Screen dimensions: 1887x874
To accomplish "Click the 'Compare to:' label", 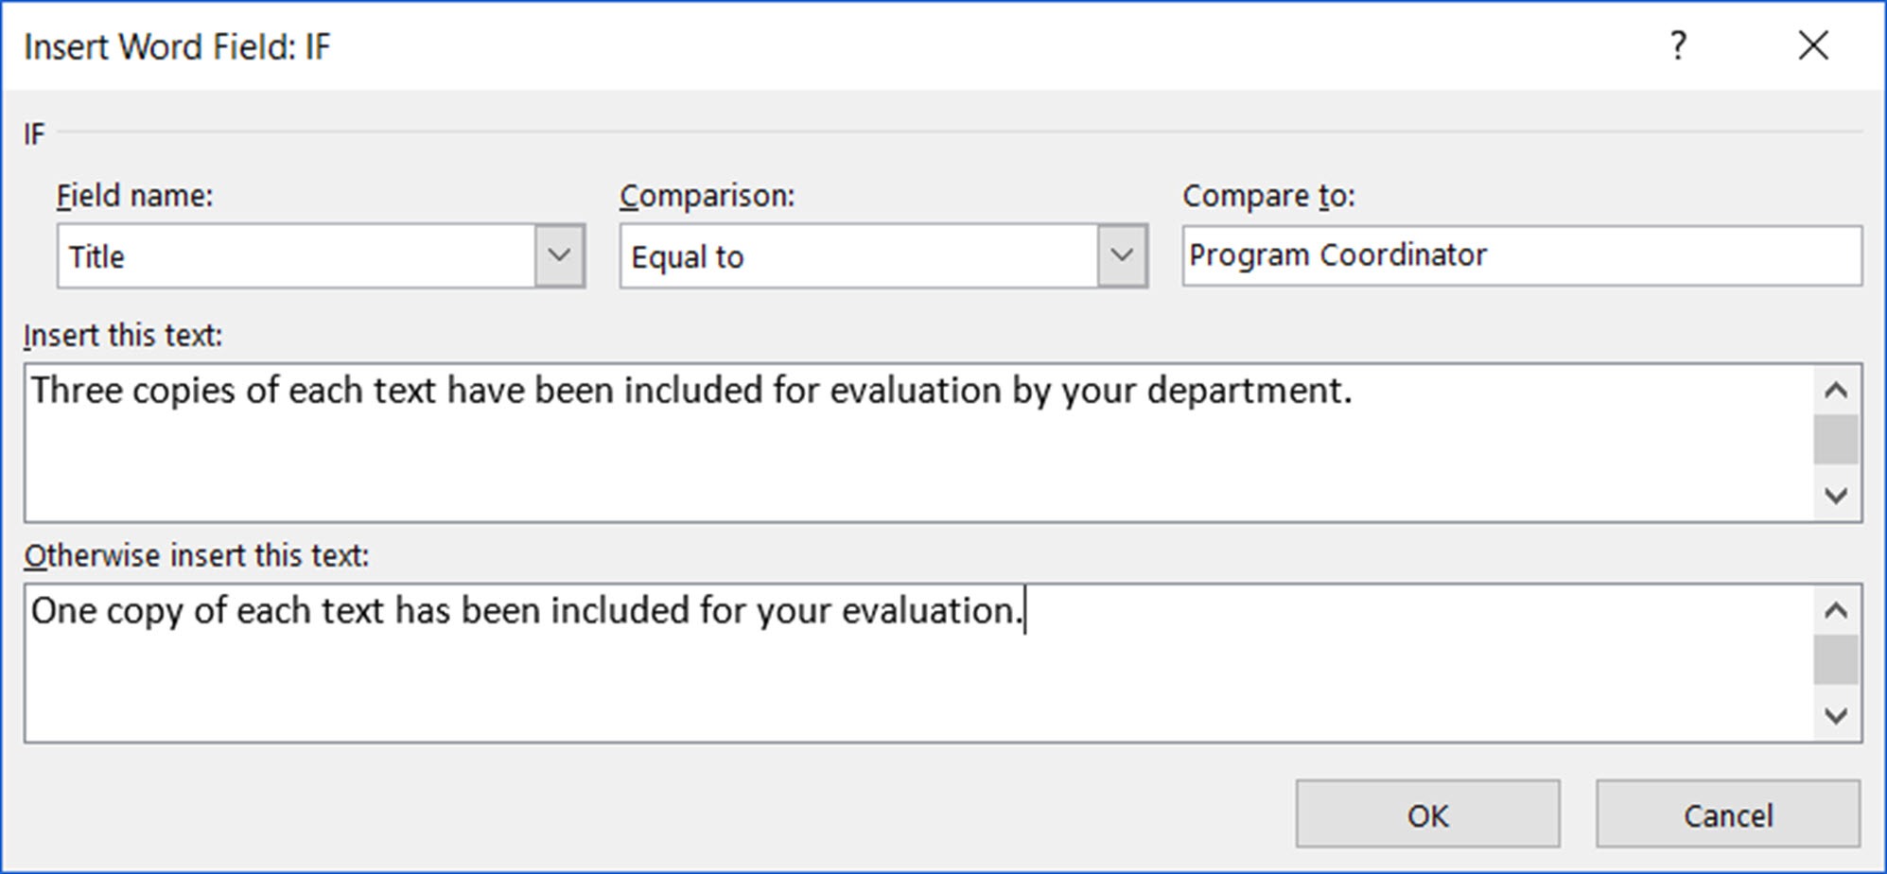I will click(x=1268, y=196).
